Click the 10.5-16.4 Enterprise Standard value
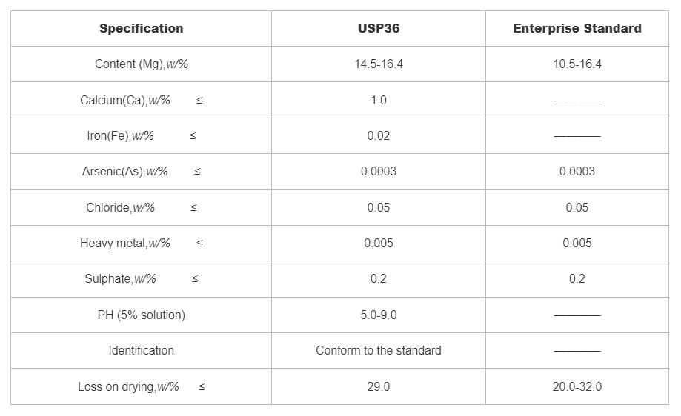The height and width of the screenshot is (416, 681). pos(577,64)
